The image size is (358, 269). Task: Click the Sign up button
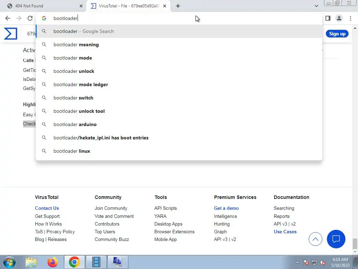click(x=337, y=34)
